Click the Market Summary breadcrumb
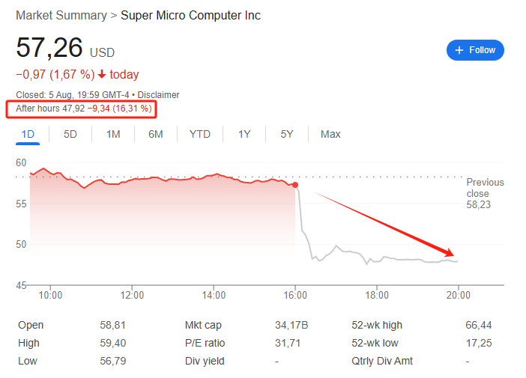Screen dimensions: 526x378 click(x=61, y=15)
